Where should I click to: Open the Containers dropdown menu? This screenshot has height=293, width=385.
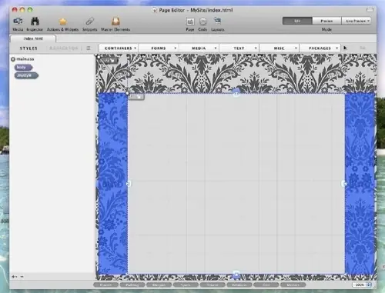click(x=119, y=48)
